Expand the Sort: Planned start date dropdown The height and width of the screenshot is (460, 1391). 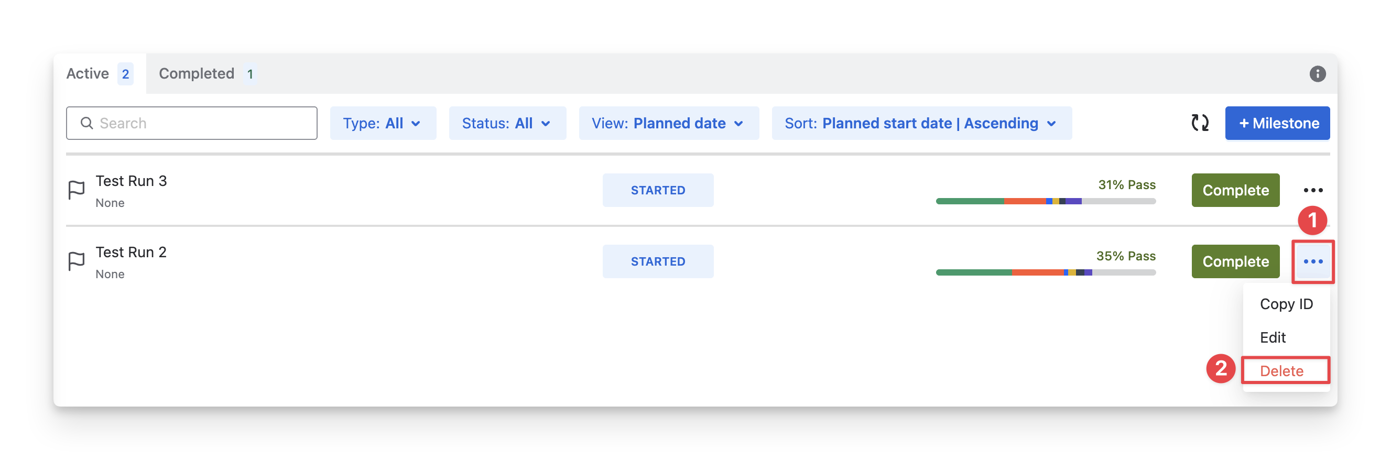[921, 123]
